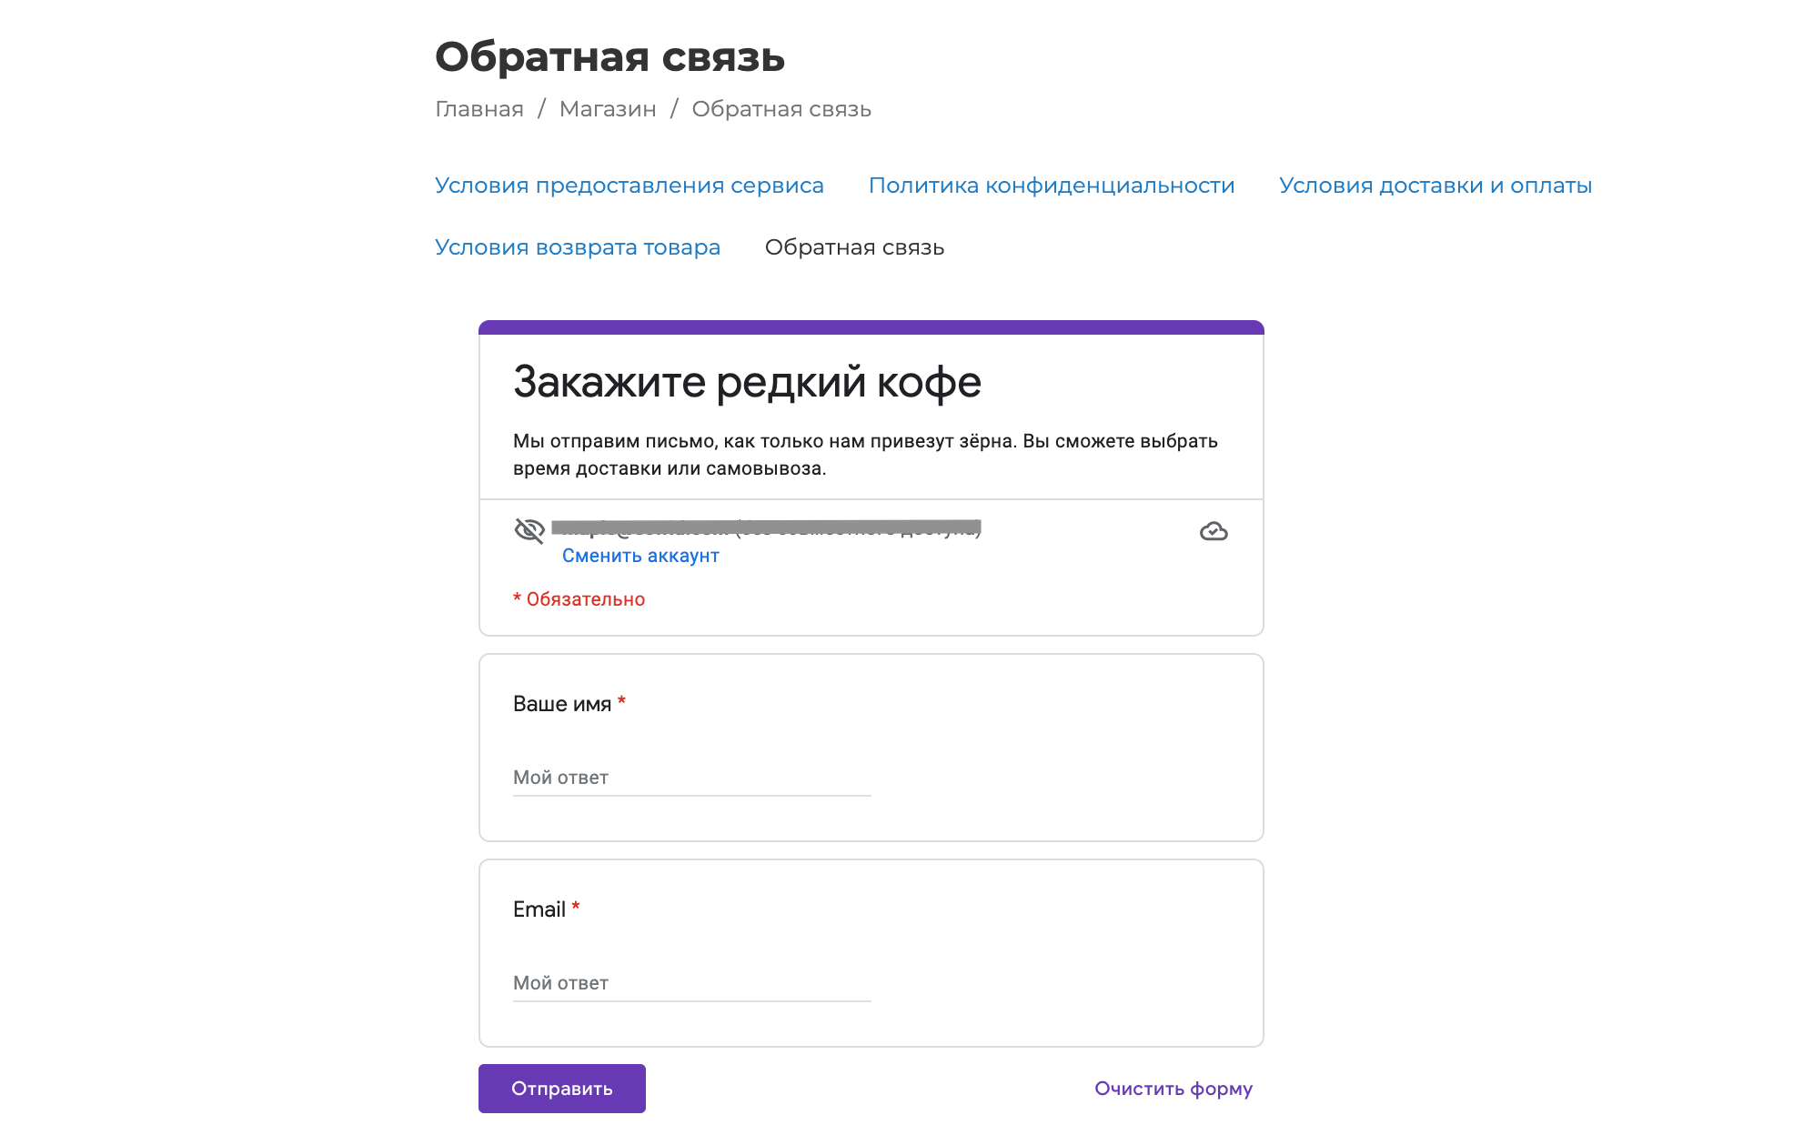
Task: Click Сменить аккаунт link
Action: tap(640, 556)
